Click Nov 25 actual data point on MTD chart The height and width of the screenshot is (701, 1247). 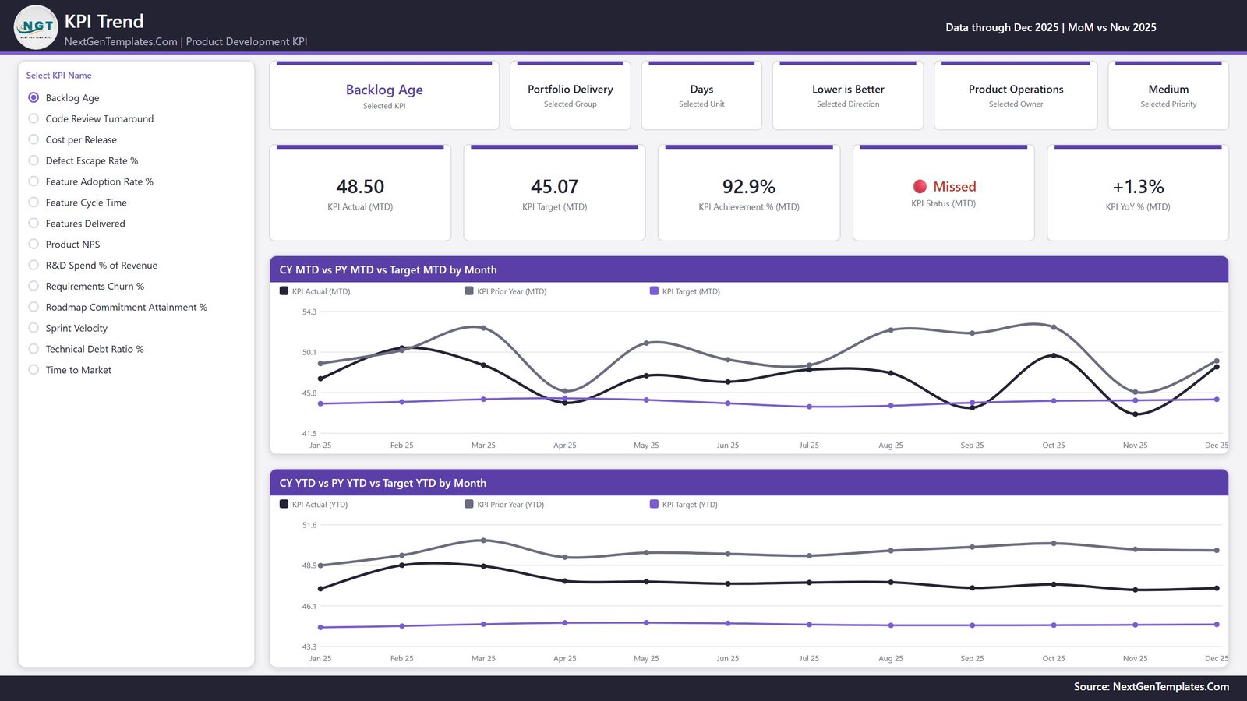point(1136,414)
